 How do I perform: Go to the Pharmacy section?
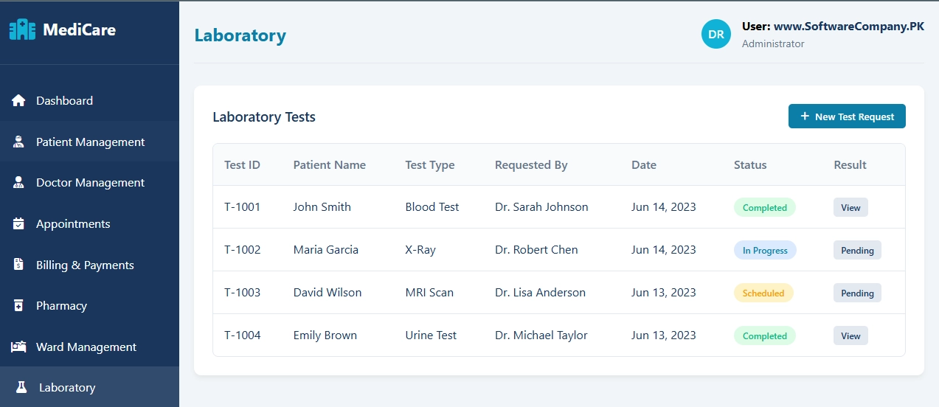[x=61, y=306]
